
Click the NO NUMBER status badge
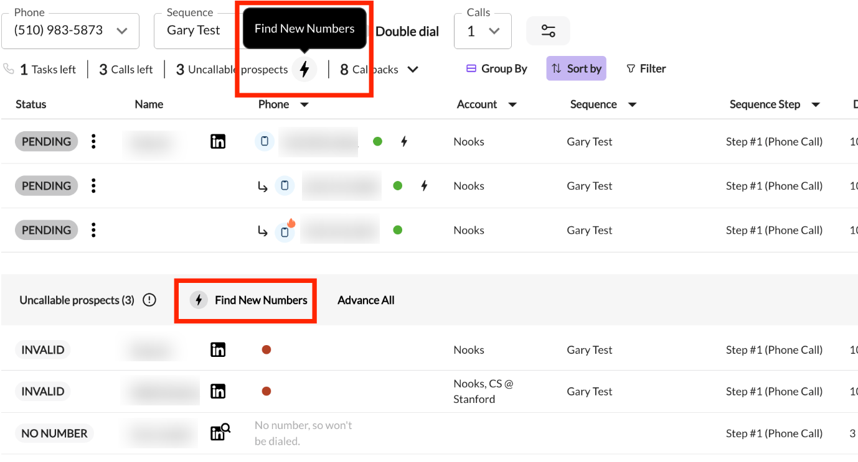click(x=55, y=433)
